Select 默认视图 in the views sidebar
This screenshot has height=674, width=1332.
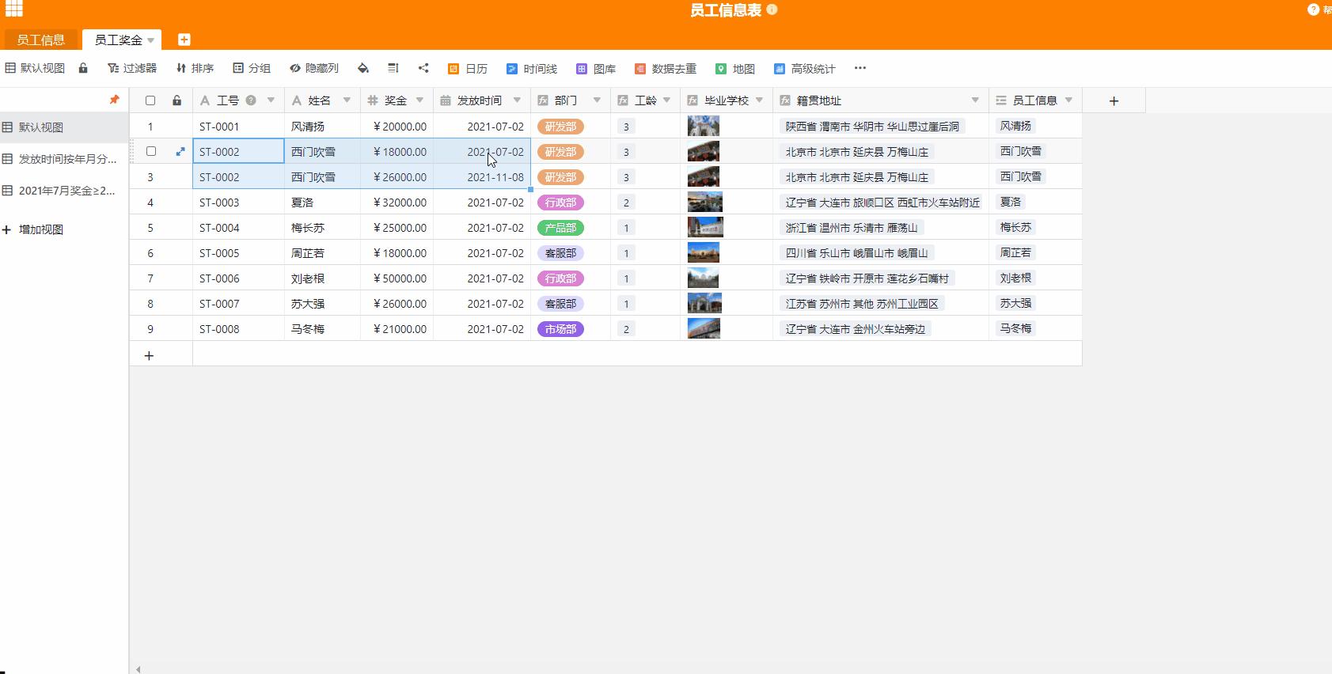tap(64, 127)
